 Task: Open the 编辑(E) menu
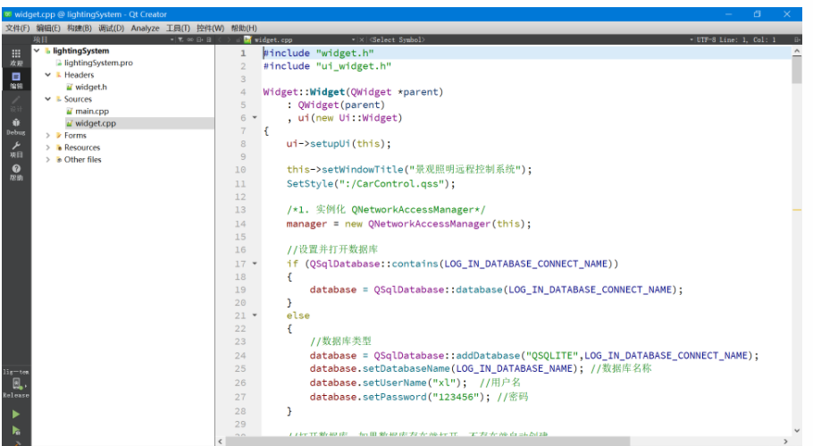click(x=47, y=28)
